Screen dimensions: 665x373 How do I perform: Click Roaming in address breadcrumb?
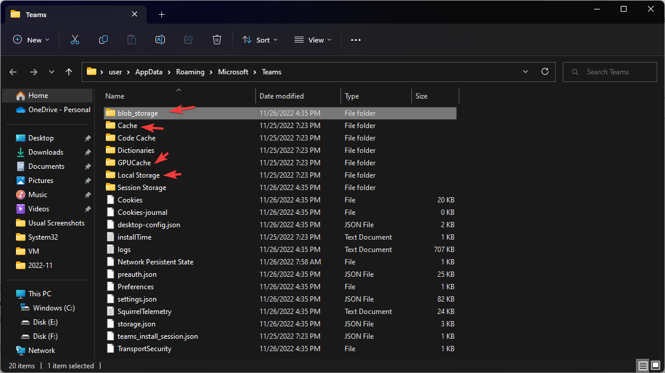coord(190,72)
